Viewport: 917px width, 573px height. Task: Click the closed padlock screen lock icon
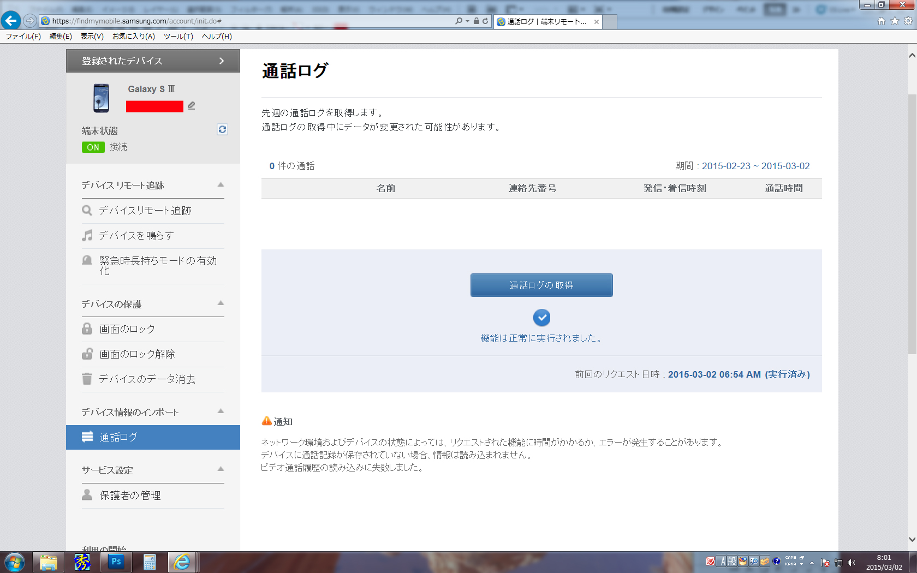[x=87, y=329]
